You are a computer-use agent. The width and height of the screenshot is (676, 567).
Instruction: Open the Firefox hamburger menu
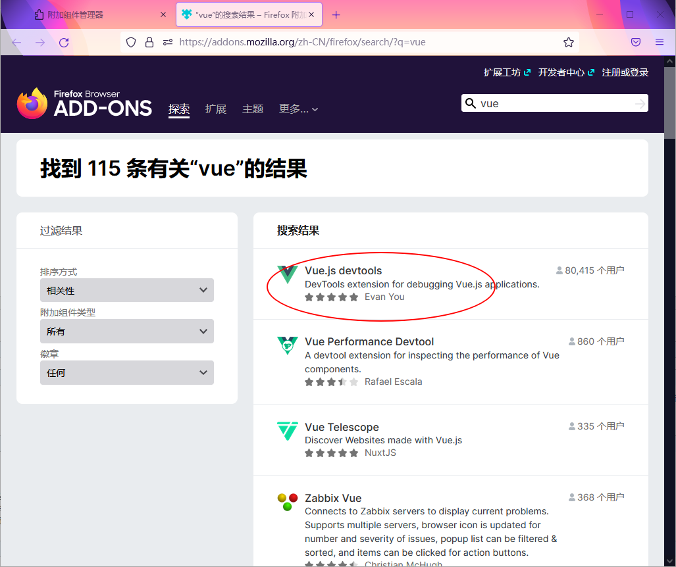(x=659, y=42)
